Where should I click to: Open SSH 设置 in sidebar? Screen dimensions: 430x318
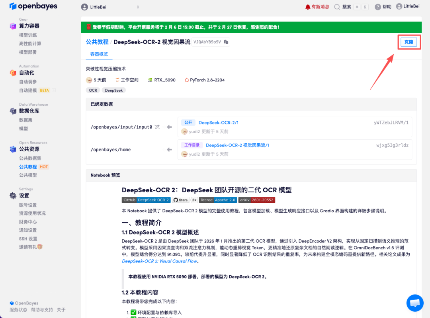28,239
